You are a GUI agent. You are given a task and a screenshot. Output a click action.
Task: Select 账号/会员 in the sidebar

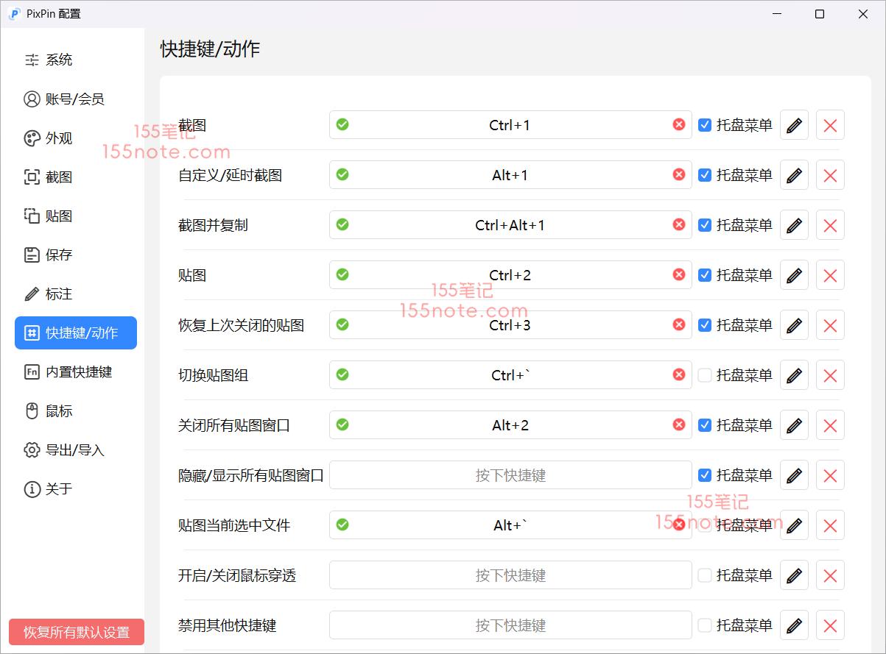tap(74, 99)
